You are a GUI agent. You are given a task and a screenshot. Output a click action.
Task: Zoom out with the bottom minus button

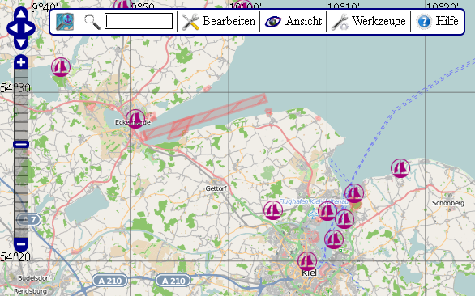click(x=21, y=244)
